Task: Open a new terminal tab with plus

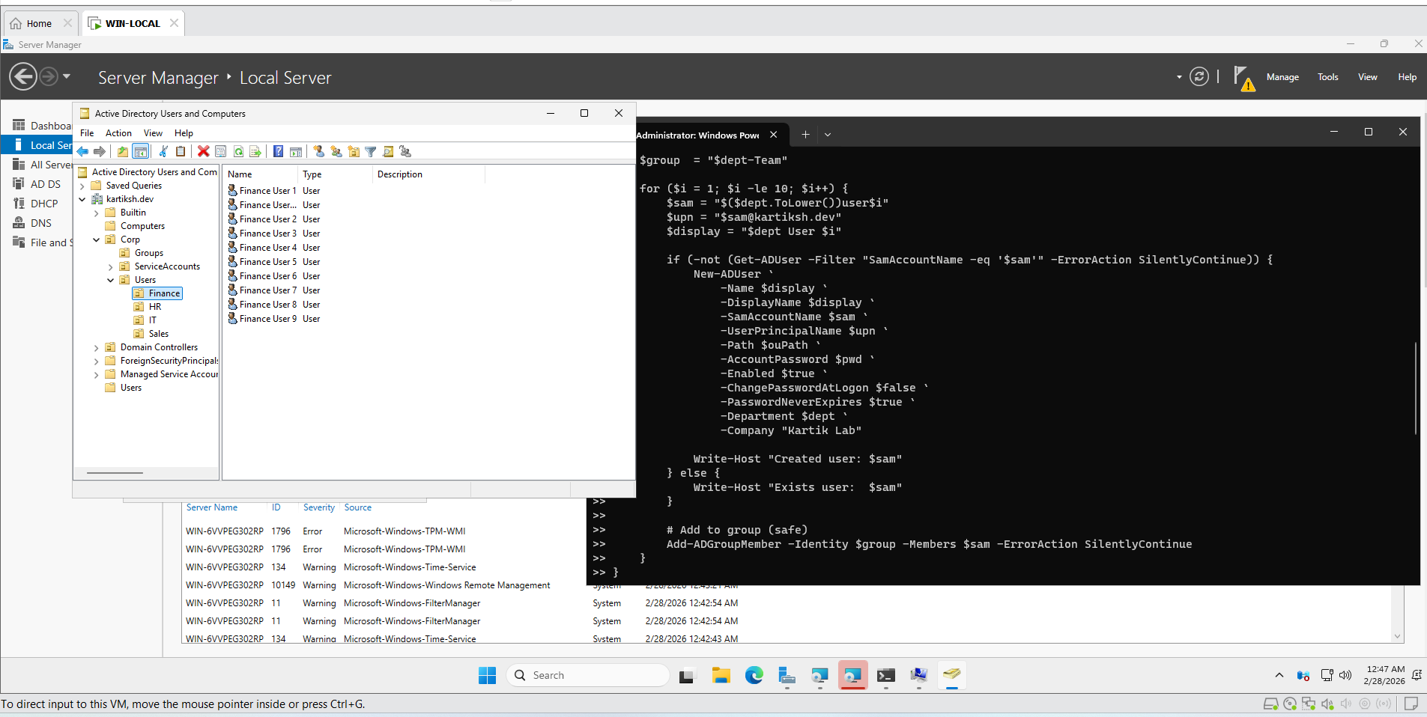Action: point(805,135)
